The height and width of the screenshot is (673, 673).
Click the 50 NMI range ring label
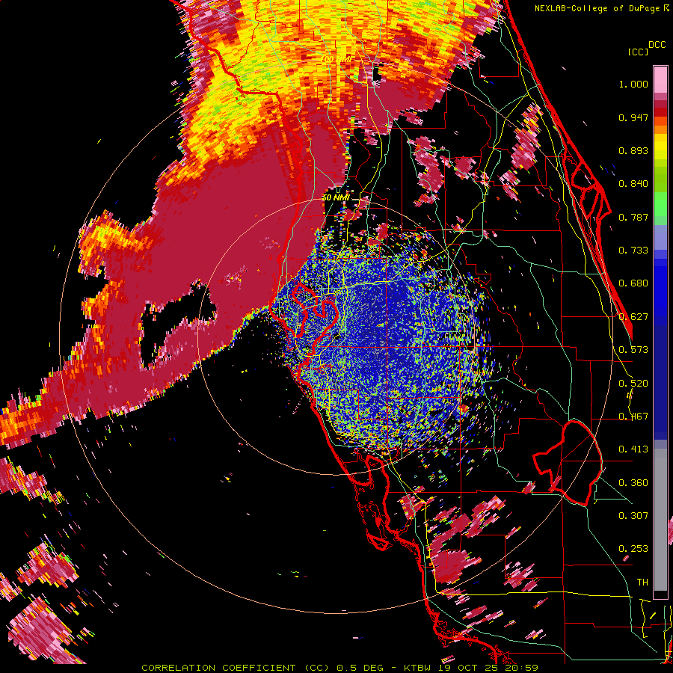click(336, 197)
